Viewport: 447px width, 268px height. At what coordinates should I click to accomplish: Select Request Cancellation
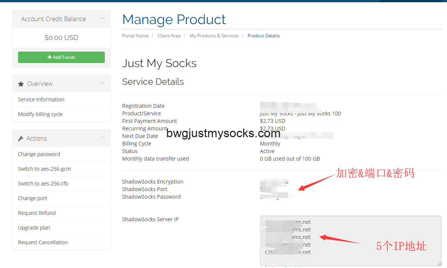coord(43,242)
